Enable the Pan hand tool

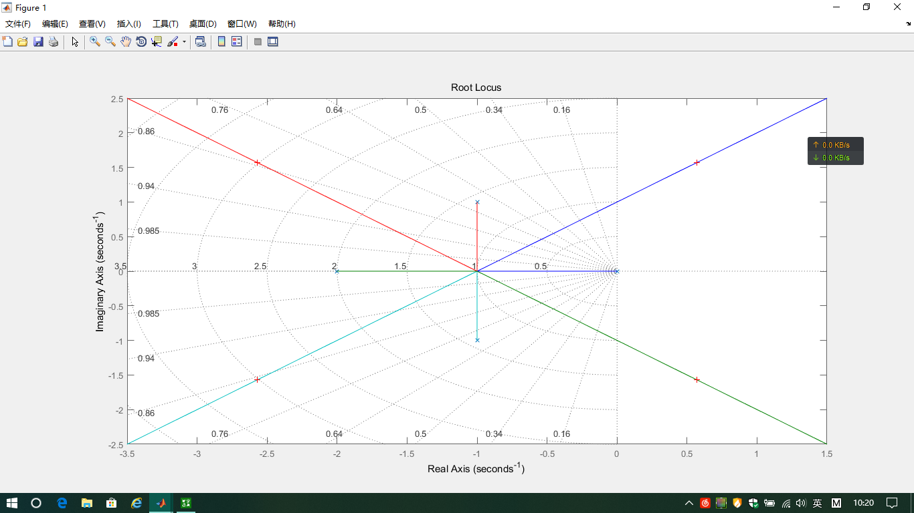(126, 41)
